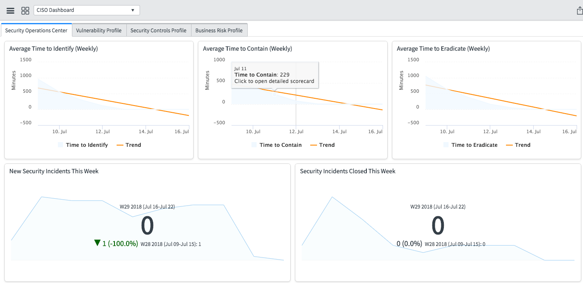Click the Jul 11 Time to Contain tooltip
Image resolution: width=583 pixels, height=283 pixels.
[x=274, y=75]
